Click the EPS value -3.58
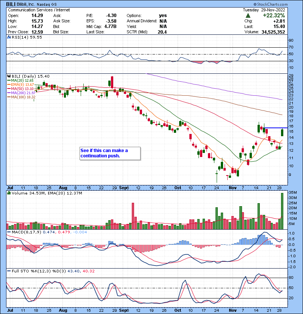 click(111, 21)
